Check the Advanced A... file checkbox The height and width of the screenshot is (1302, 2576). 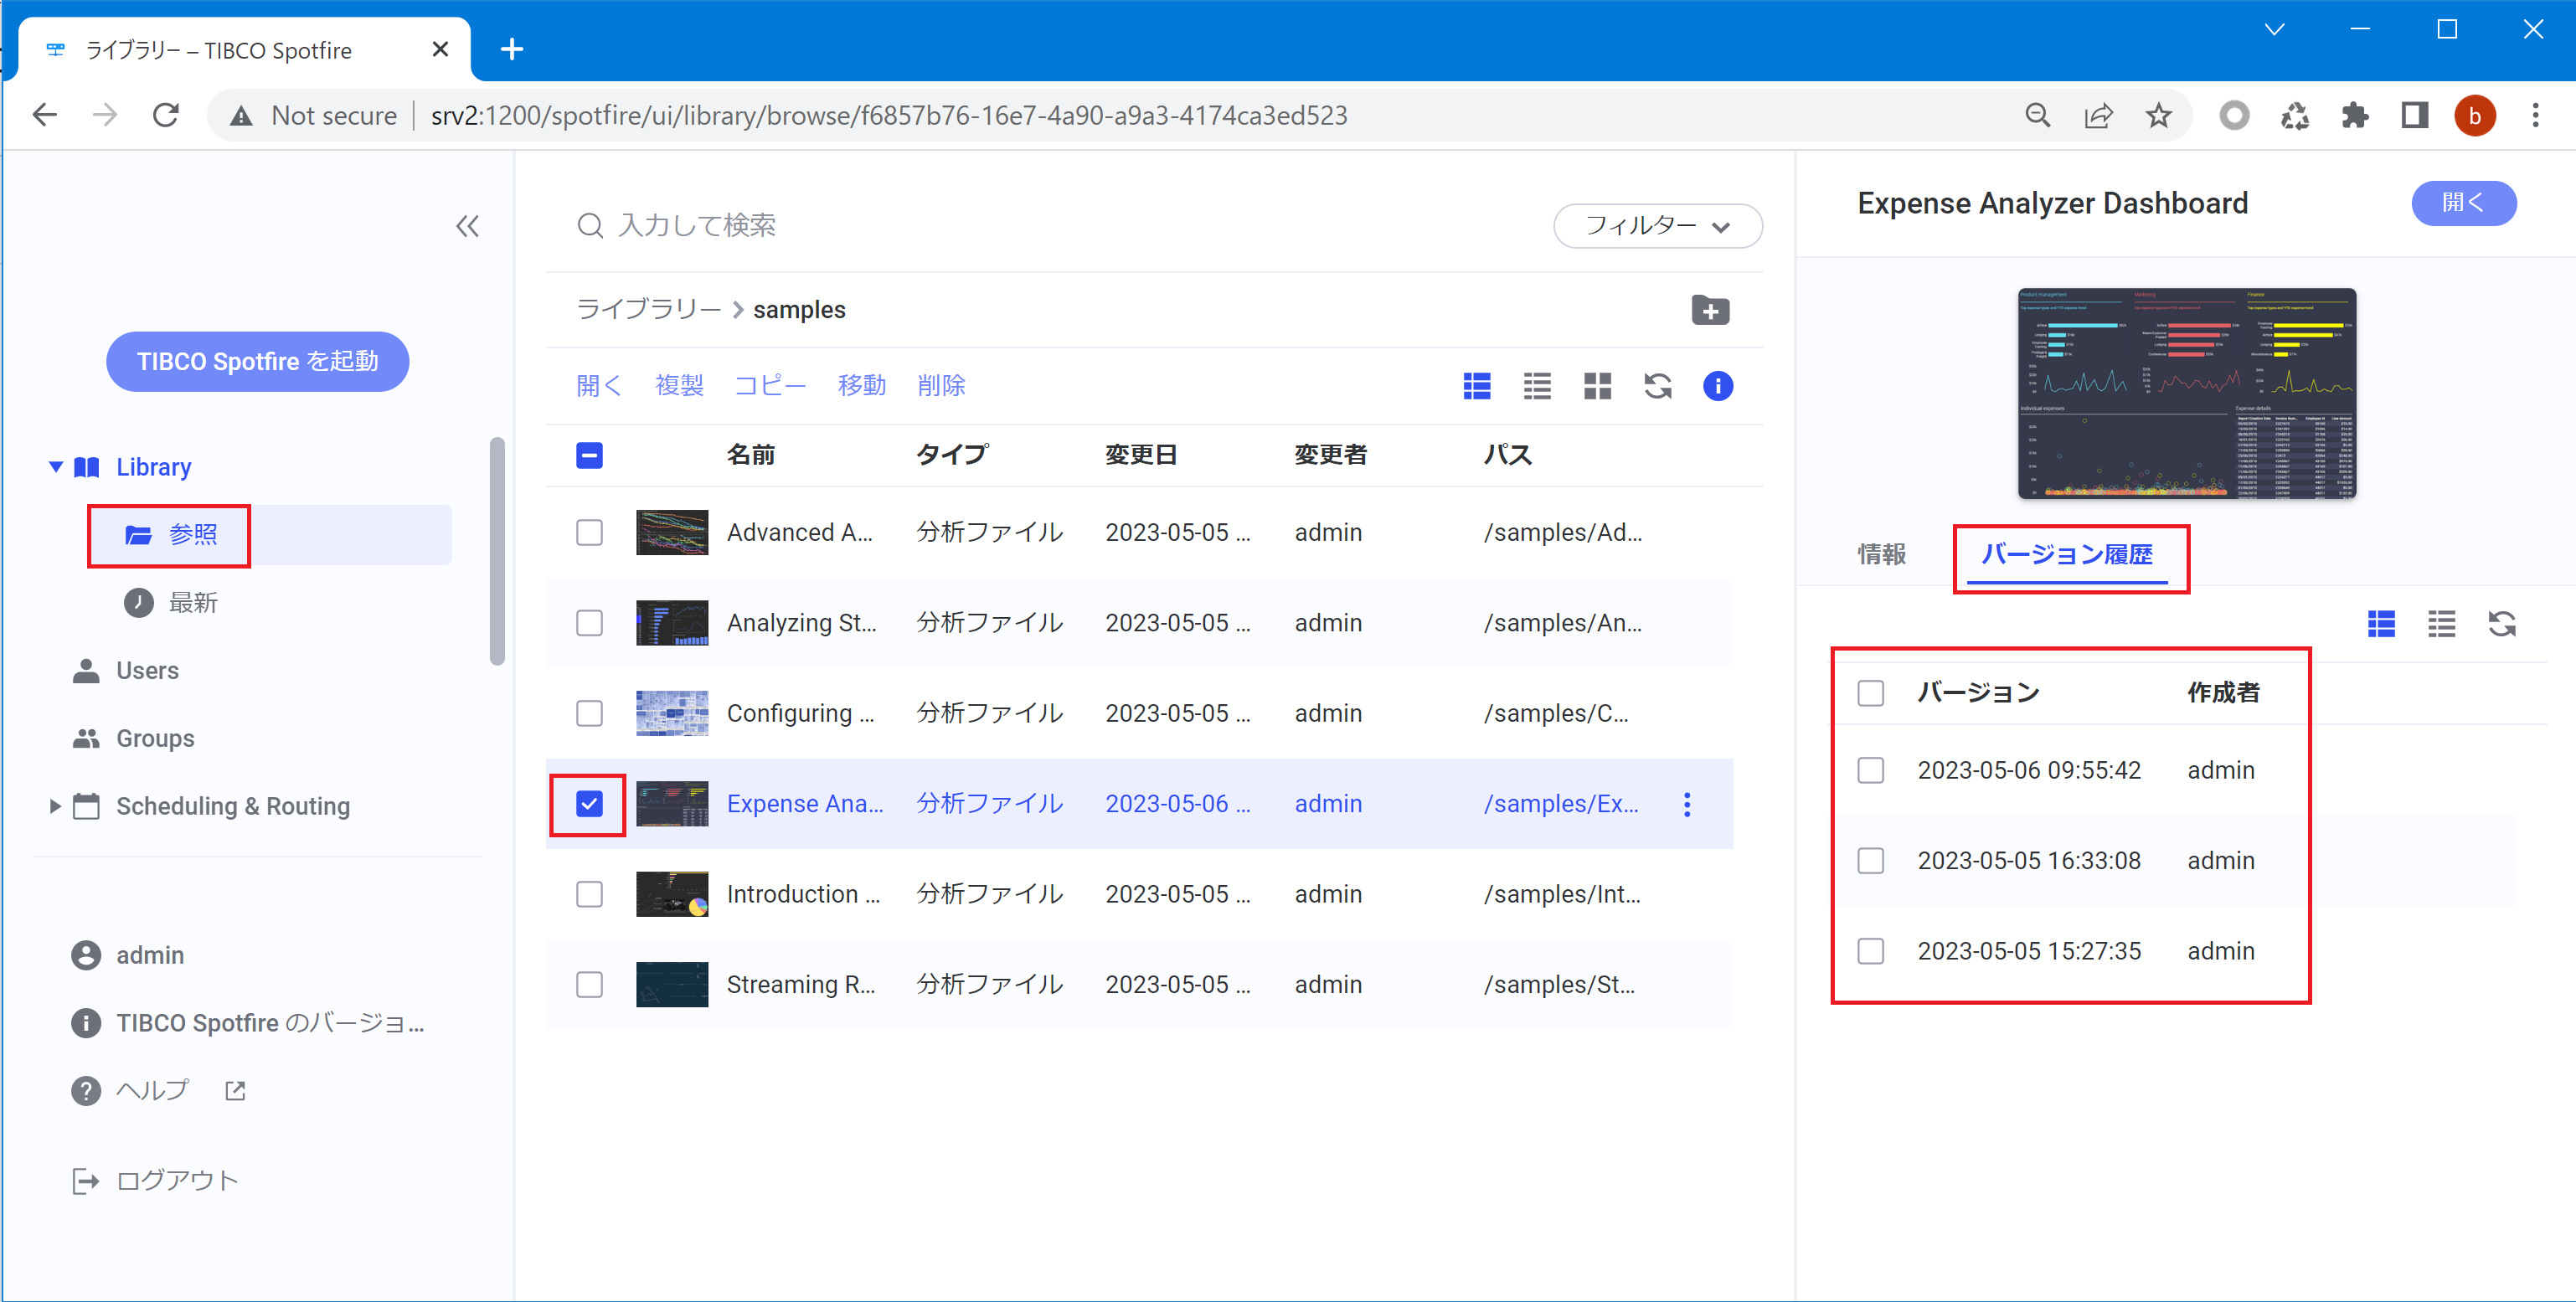click(x=589, y=532)
